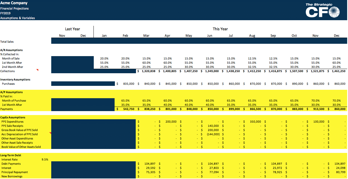Screen dimensions: 348x179
Task: Click the Last Year column group header
Action: point(72,29)
